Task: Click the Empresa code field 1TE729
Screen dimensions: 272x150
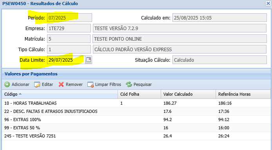Action: [69, 28]
